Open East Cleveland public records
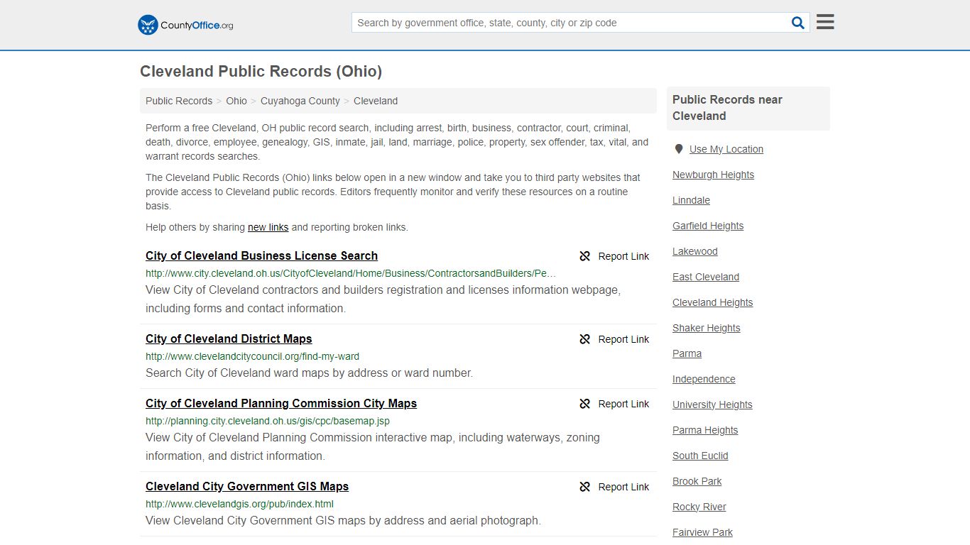Image resolution: width=970 pixels, height=545 pixels. coord(706,277)
